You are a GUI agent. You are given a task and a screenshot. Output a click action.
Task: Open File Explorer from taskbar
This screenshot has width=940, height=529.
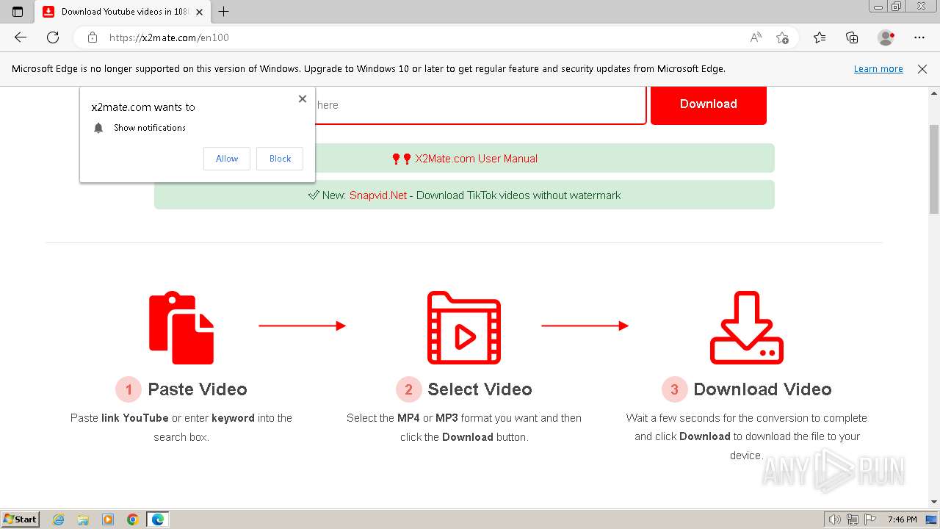[x=83, y=519]
